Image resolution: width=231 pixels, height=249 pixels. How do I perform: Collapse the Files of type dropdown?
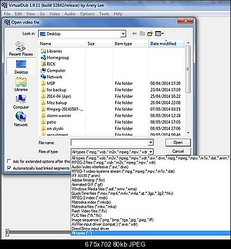150,152
